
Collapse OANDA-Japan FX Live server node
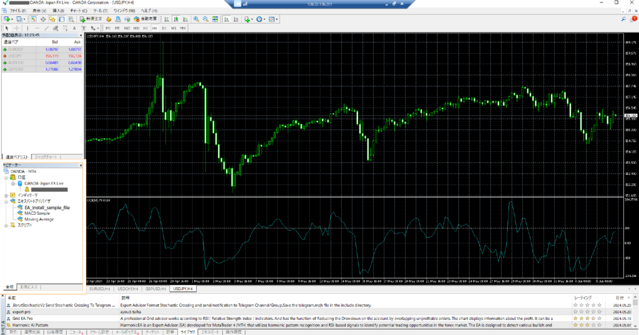[x=13, y=183]
